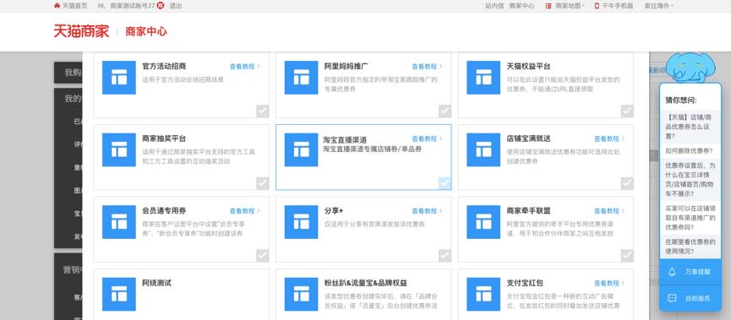Check the 店铺宝满就送 card checkbox
Image resolution: width=731 pixels, height=320 pixels.
(x=627, y=183)
